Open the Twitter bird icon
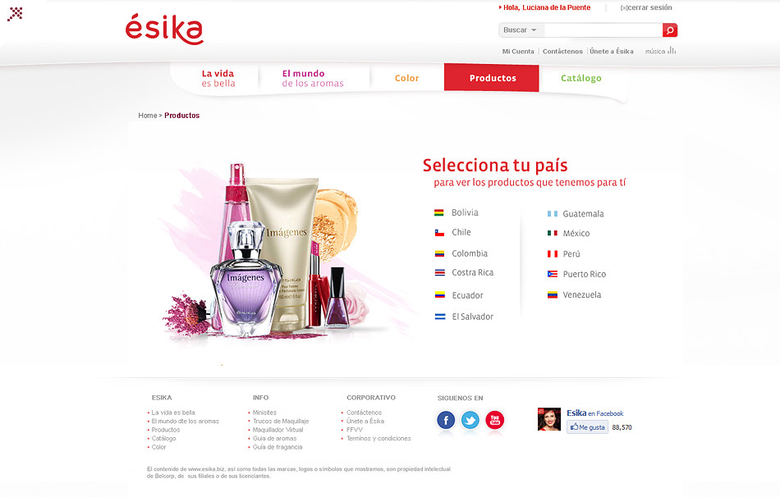This screenshot has height=497, width=780. (470, 421)
